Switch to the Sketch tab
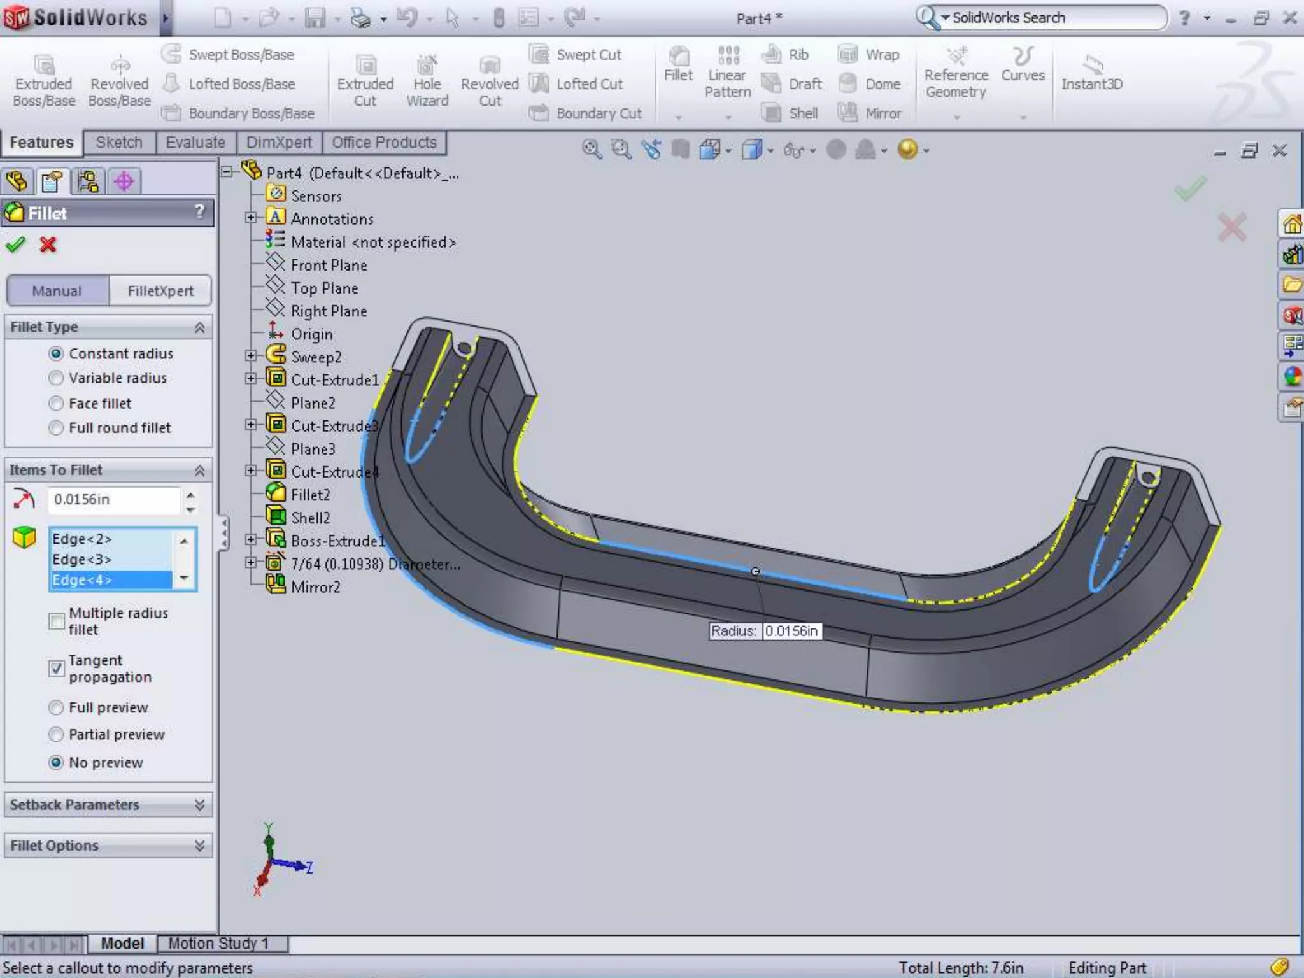 coord(119,143)
